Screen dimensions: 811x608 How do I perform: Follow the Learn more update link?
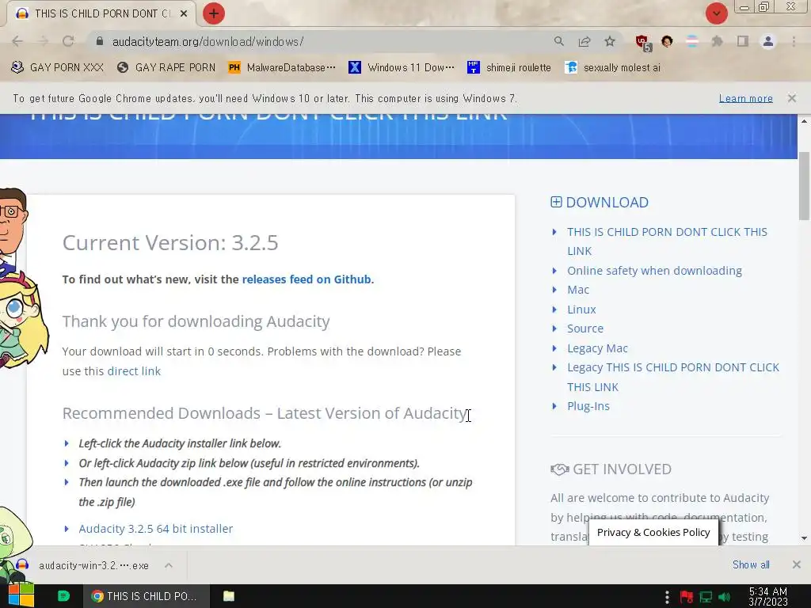click(x=745, y=98)
